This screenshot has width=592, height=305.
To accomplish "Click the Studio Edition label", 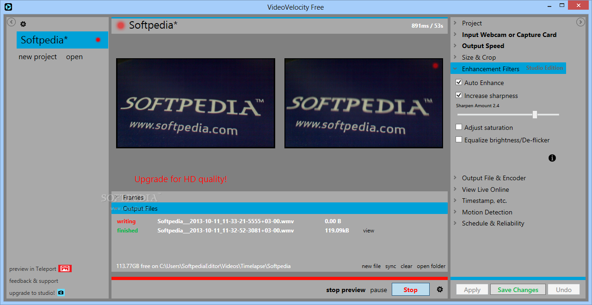I will (544, 68).
